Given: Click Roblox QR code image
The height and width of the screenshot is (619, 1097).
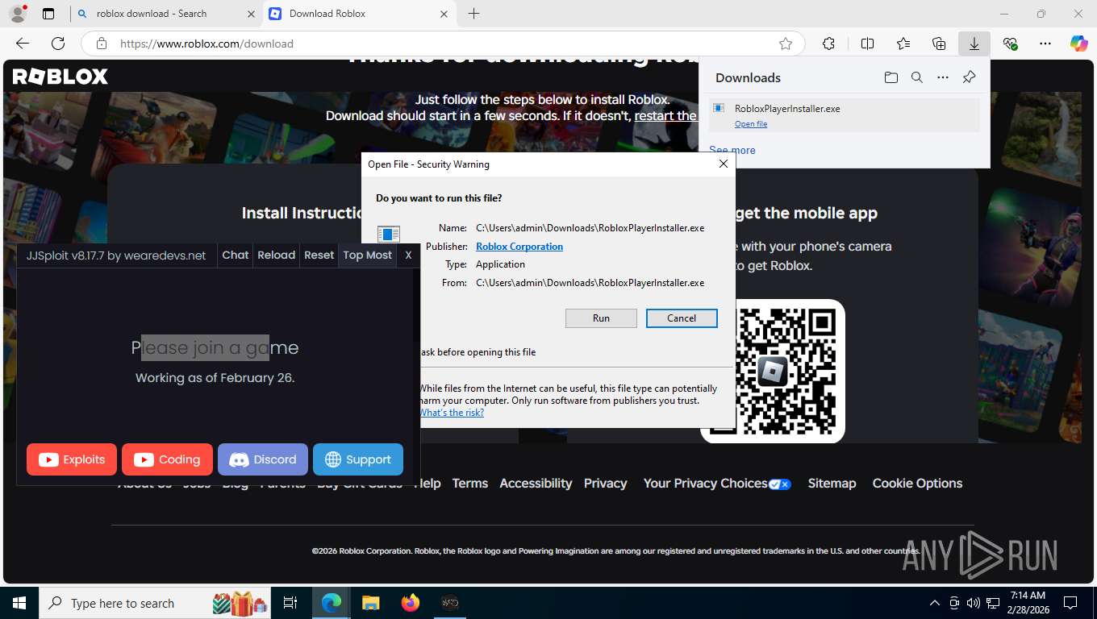Looking at the screenshot, I should pos(773,371).
